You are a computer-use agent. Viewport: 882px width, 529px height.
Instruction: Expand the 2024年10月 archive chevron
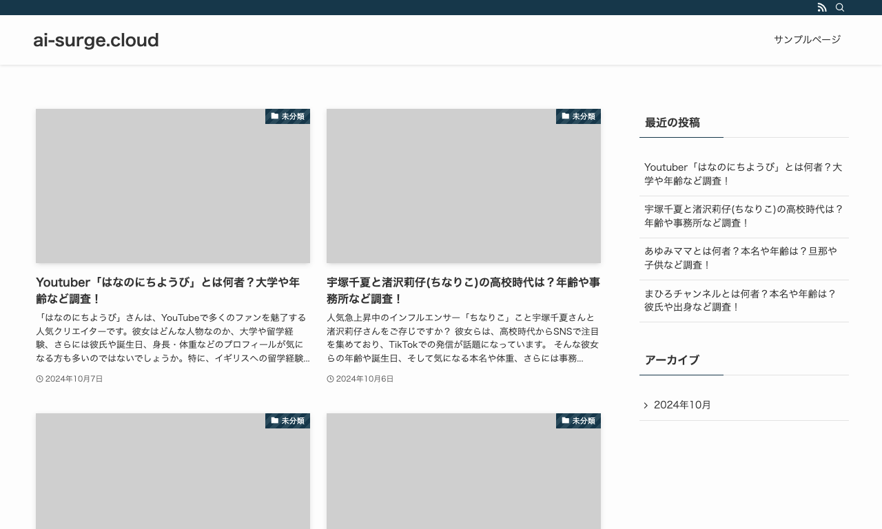(x=646, y=405)
